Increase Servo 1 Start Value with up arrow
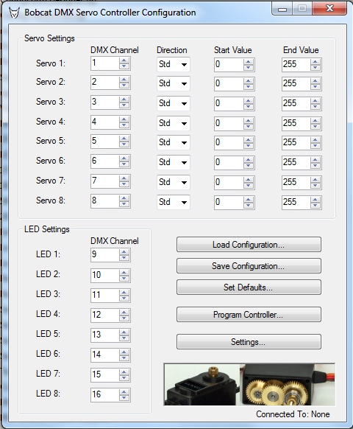The image size is (353, 429). 249,62
